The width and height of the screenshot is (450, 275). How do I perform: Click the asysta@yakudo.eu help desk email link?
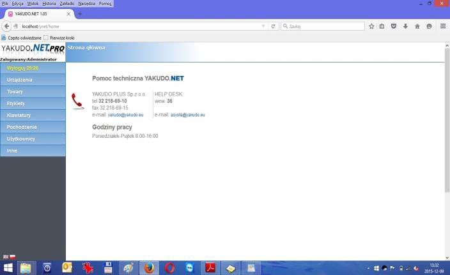coord(187,115)
